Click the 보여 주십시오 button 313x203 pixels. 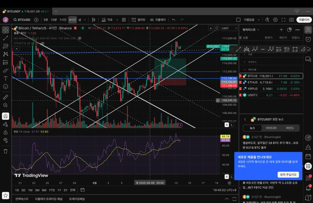[288, 175]
